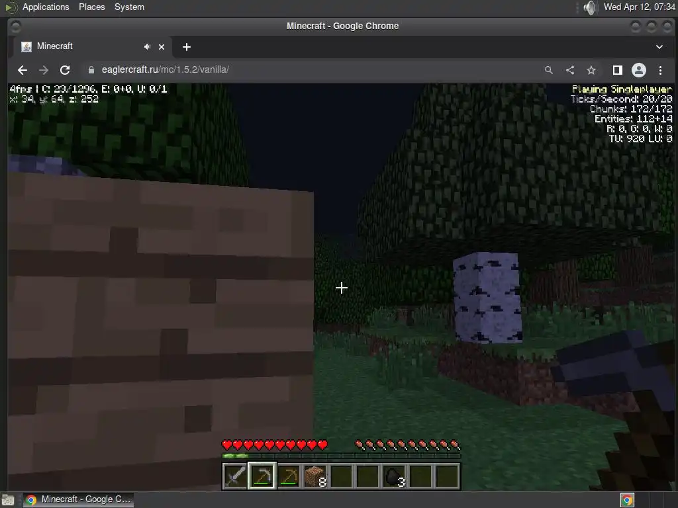This screenshot has height=508, width=678.
Task: Click the '4fps' debug line
Action: click(x=88, y=89)
